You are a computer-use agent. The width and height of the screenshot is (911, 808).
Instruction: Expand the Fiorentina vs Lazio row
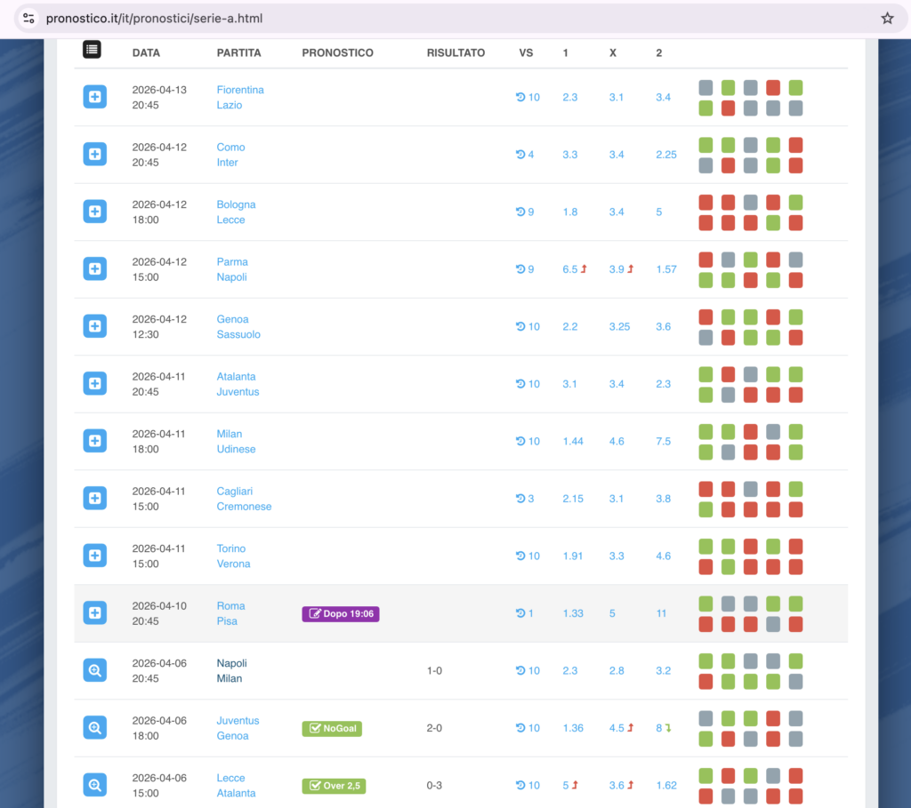coord(95,97)
